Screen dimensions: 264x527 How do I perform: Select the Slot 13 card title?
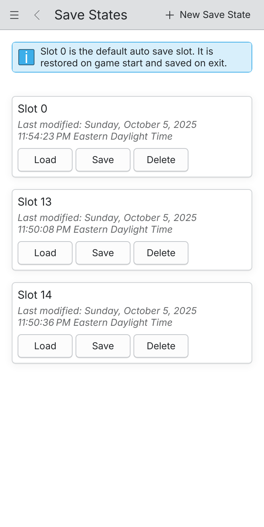pos(35,202)
